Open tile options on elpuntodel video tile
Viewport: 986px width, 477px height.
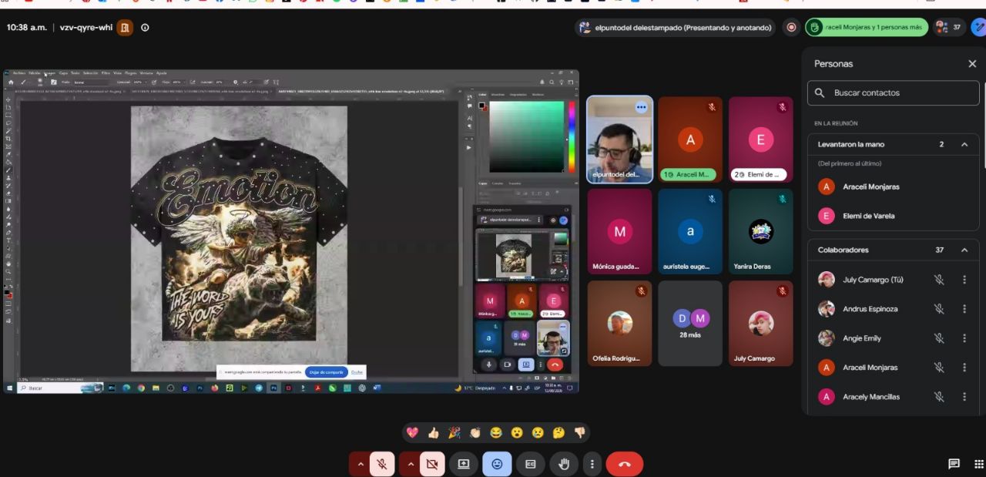tap(641, 108)
